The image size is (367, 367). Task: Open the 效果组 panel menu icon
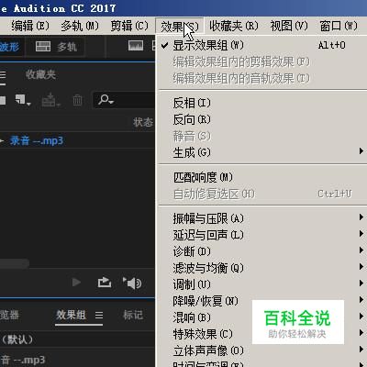point(99,315)
